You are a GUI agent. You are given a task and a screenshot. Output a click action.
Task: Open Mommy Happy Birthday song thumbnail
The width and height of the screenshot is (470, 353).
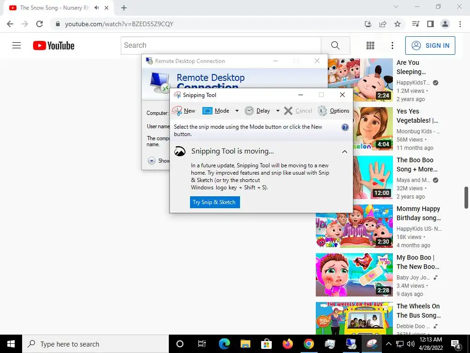click(x=354, y=226)
